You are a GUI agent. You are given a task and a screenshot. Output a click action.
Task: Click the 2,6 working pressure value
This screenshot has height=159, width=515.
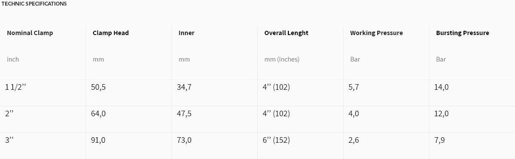point(354,140)
